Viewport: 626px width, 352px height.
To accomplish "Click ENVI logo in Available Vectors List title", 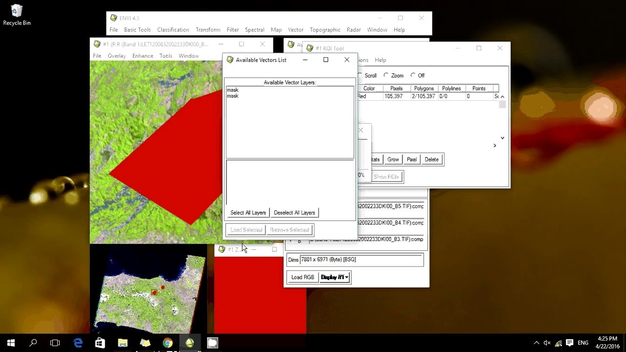I will (230, 60).
